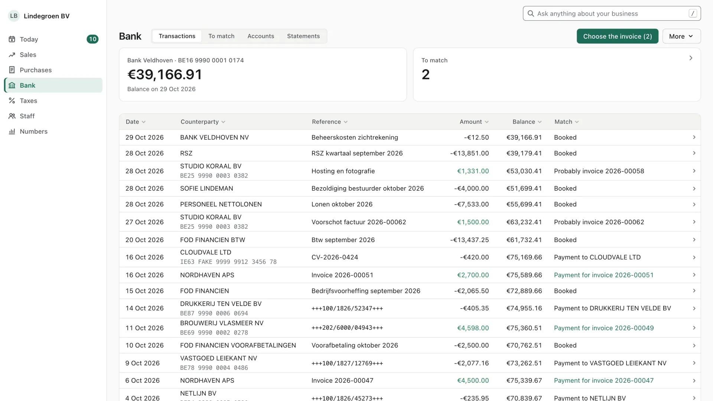Click the Sales trend arrow icon
Viewport: 713px width, 401px height.
(x=12, y=55)
